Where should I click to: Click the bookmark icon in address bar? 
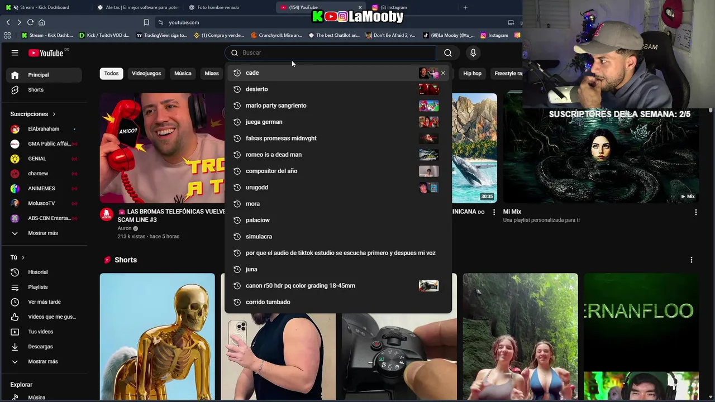pyautogui.click(x=146, y=22)
